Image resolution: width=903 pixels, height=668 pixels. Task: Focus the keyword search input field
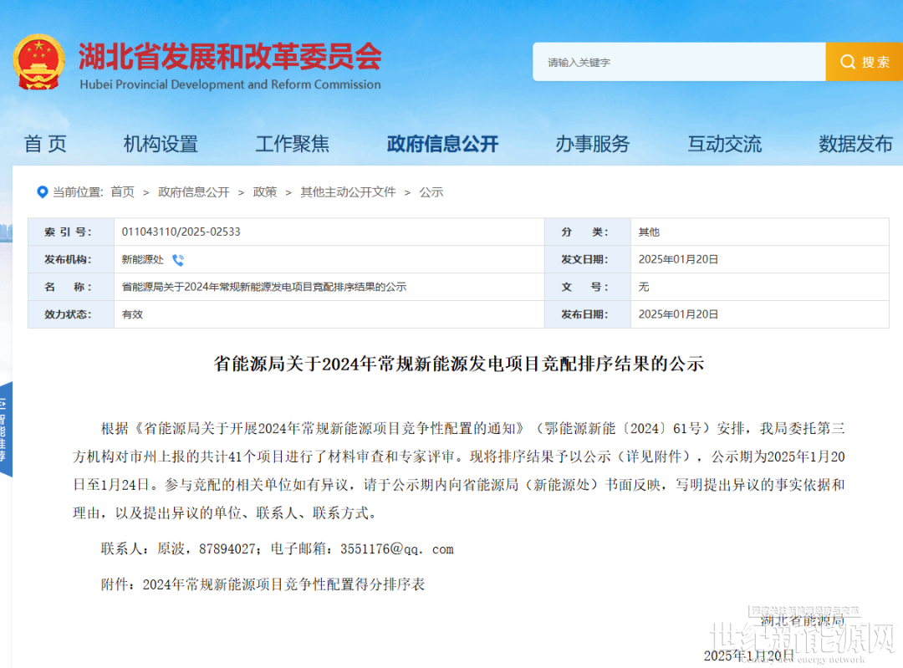click(x=679, y=62)
